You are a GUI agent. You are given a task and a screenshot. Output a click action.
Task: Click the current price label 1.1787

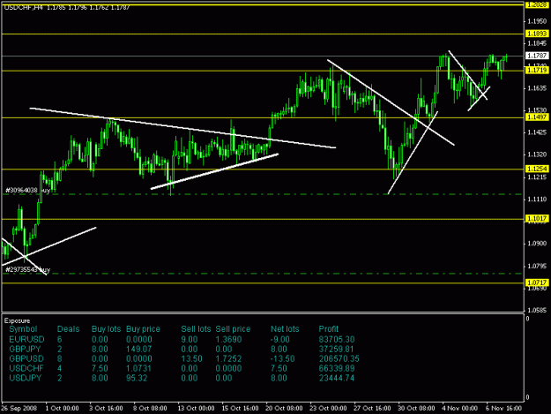(537, 56)
